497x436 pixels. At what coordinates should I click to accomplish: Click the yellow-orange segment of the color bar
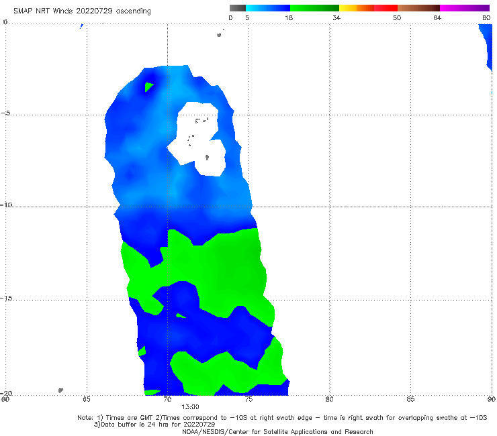click(x=357, y=8)
